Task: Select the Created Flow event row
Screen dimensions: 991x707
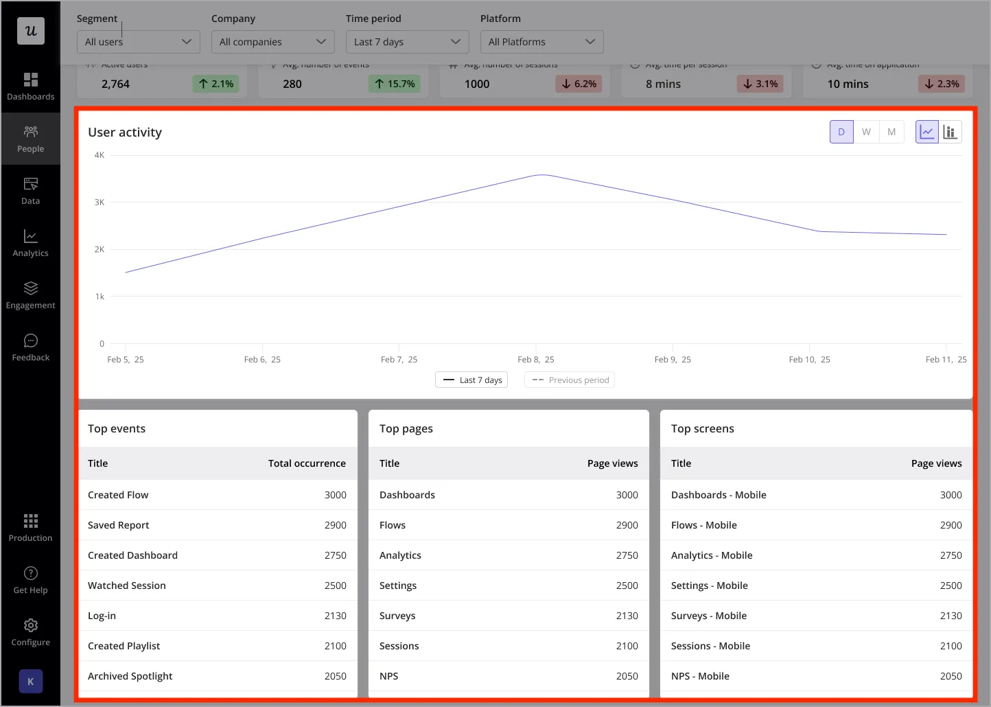Action: (218, 495)
